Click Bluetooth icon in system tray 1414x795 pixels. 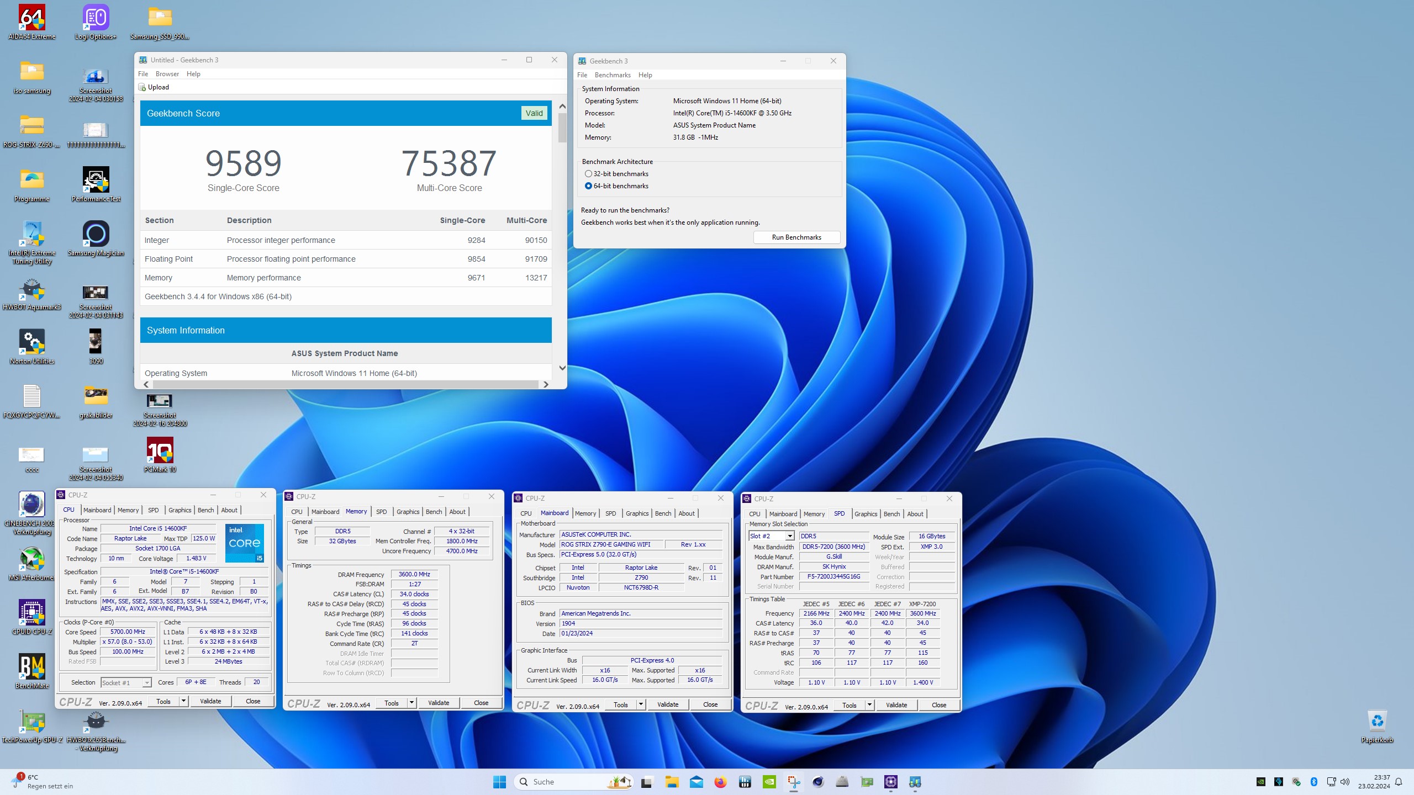coord(1314,782)
